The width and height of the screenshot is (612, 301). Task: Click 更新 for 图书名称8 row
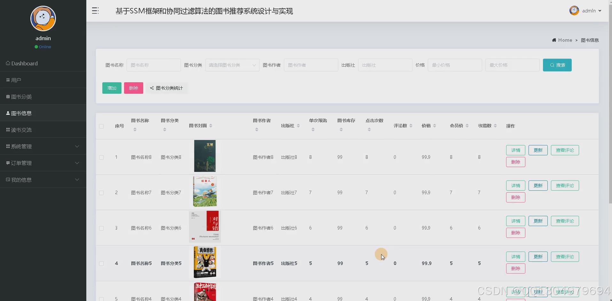pos(538,150)
